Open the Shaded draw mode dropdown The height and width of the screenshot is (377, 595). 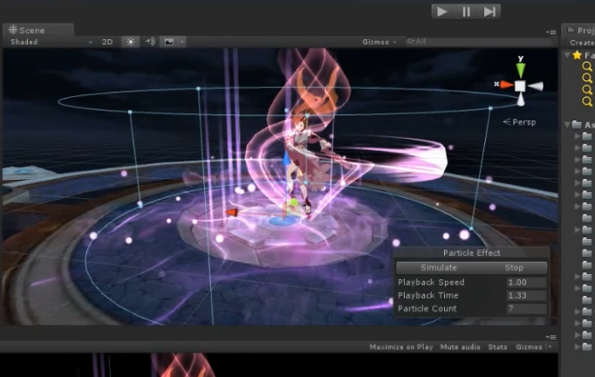point(51,42)
